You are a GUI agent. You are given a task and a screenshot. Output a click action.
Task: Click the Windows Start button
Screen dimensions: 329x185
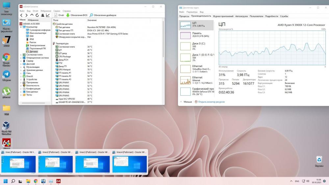[x=6, y=181]
